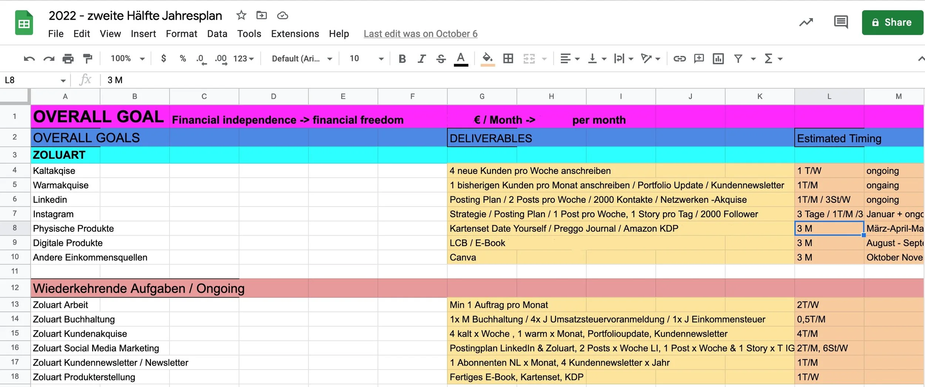Open filter views dropdown arrow
This screenshot has width=925, height=387.
pyautogui.click(x=753, y=59)
